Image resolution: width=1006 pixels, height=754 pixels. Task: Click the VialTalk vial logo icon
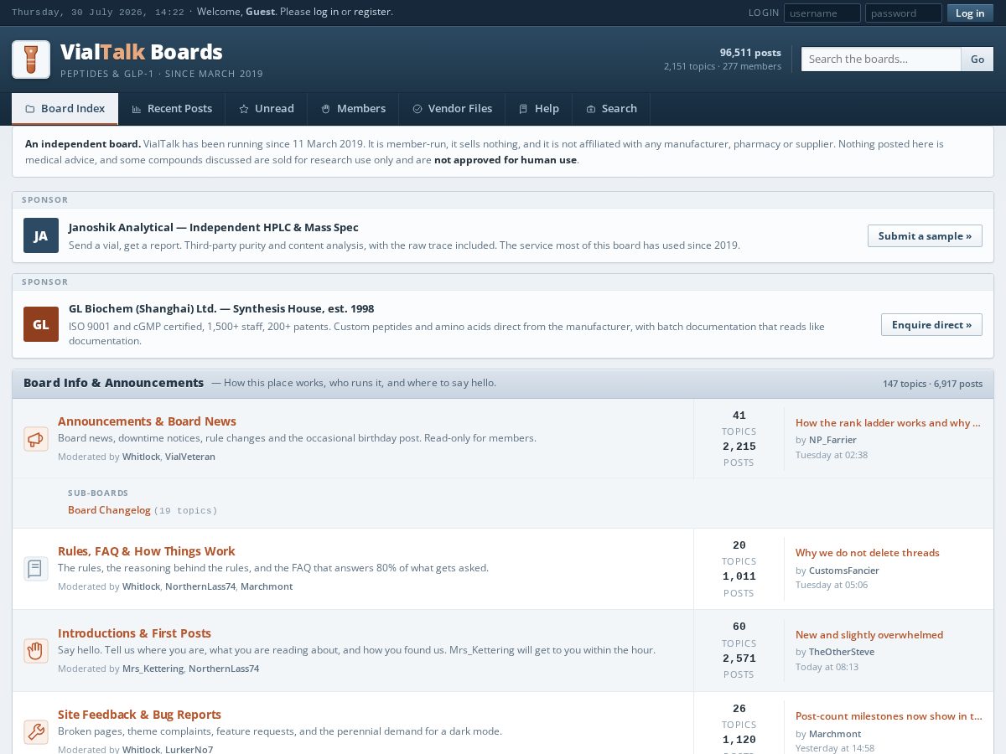pyautogui.click(x=31, y=59)
